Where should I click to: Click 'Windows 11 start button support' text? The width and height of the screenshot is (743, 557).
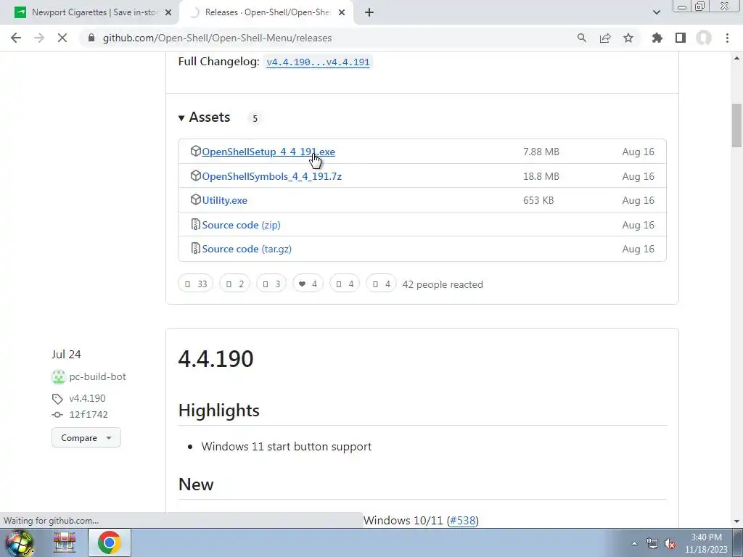(286, 447)
